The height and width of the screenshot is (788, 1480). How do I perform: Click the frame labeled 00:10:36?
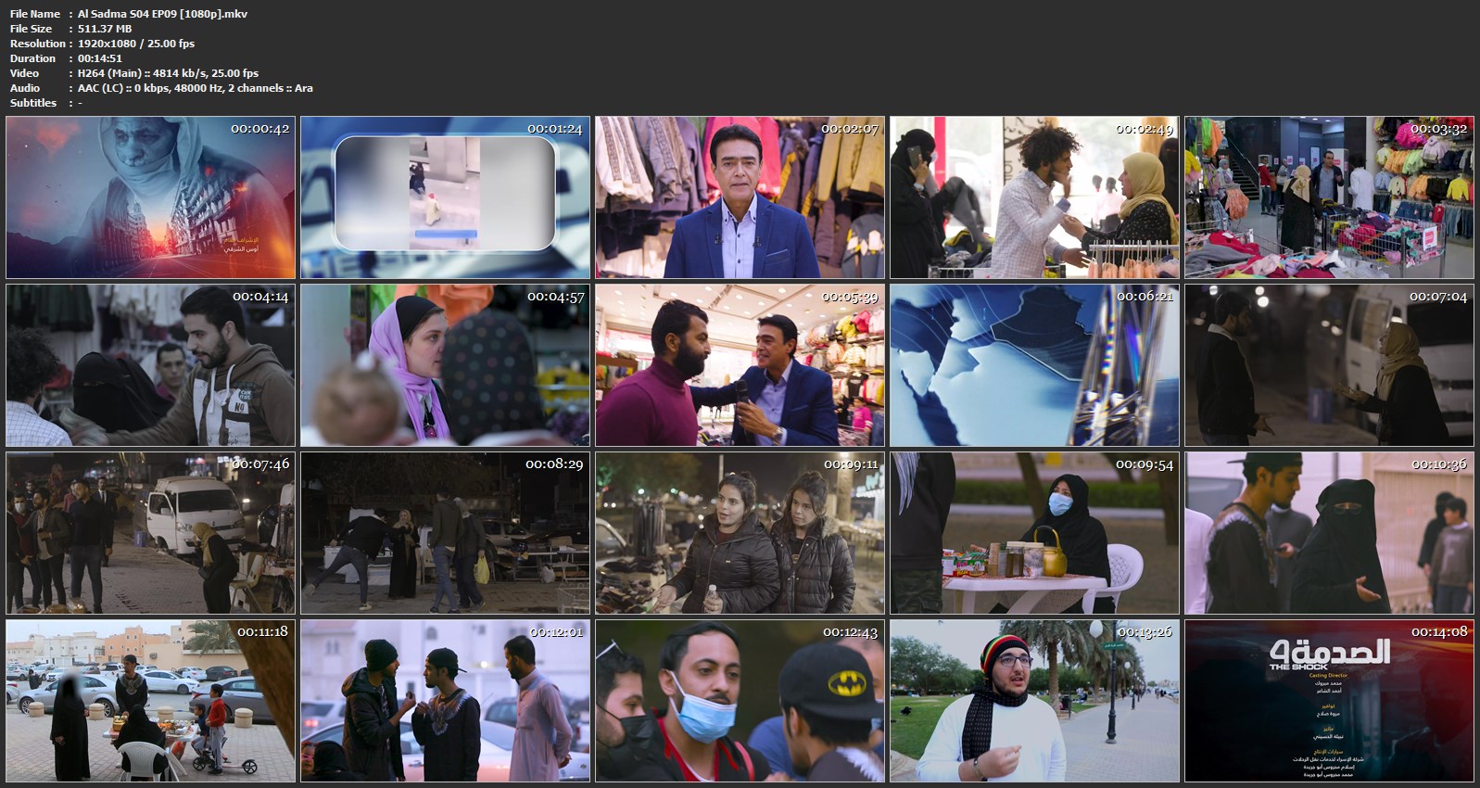pos(1329,533)
